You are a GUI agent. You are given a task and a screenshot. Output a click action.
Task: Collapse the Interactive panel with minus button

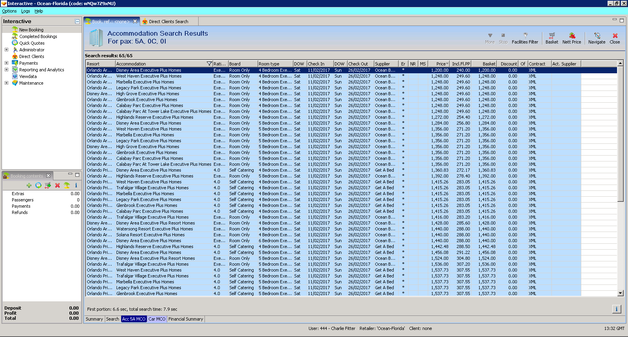click(77, 21)
